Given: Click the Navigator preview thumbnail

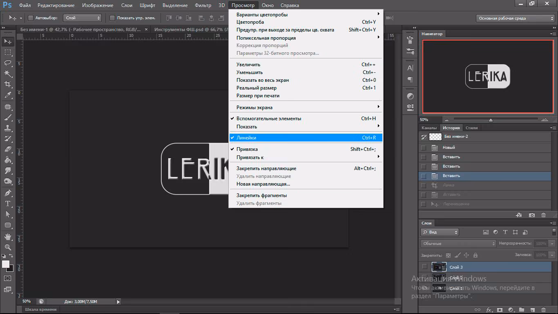Looking at the screenshot, I should (488, 76).
